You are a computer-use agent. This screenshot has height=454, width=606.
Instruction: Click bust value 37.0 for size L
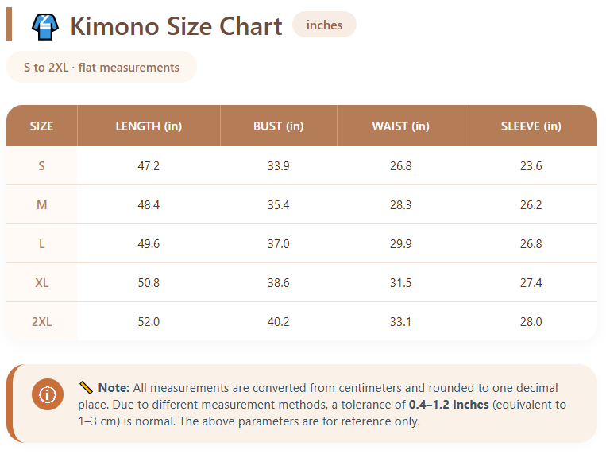278,244
